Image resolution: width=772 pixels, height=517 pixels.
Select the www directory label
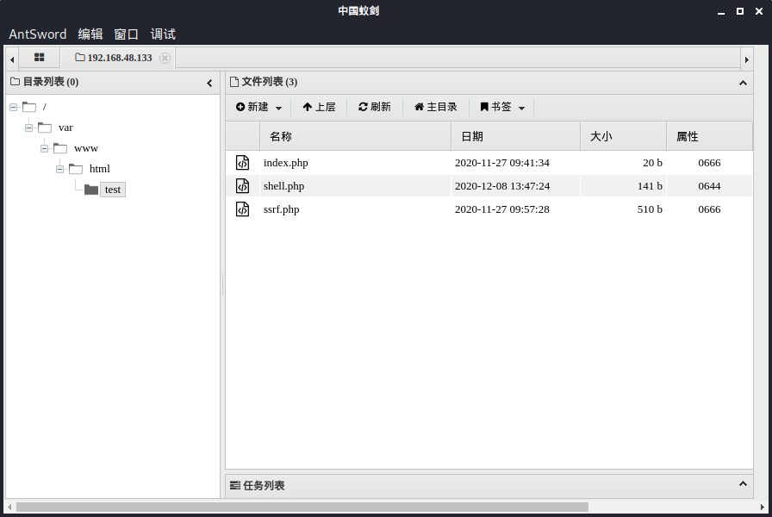click(86, 148)
